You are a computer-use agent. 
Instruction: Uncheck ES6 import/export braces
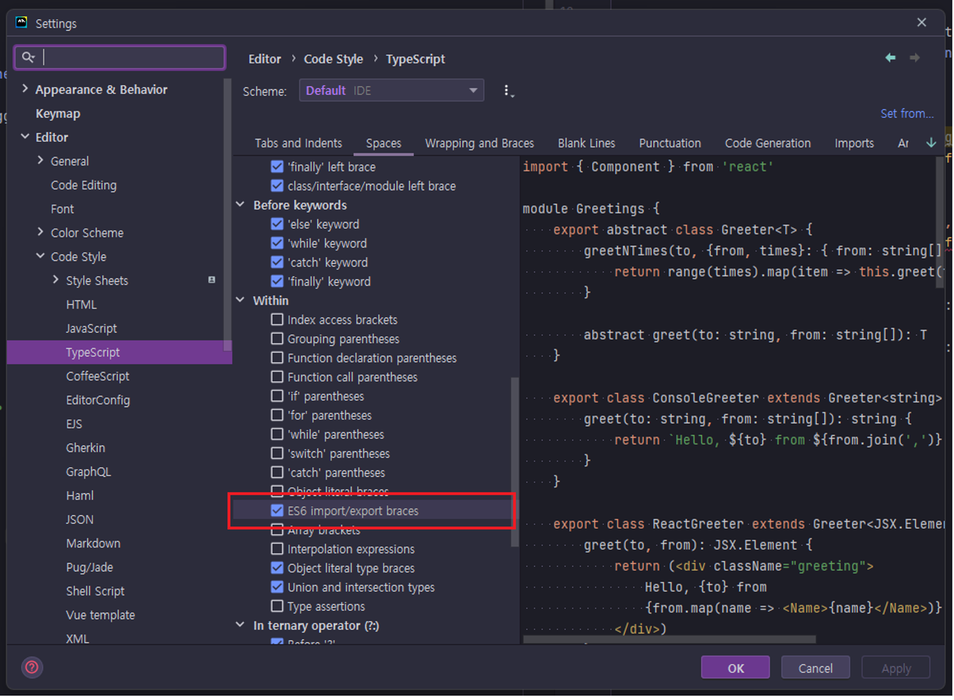click(x=277, y=511)
